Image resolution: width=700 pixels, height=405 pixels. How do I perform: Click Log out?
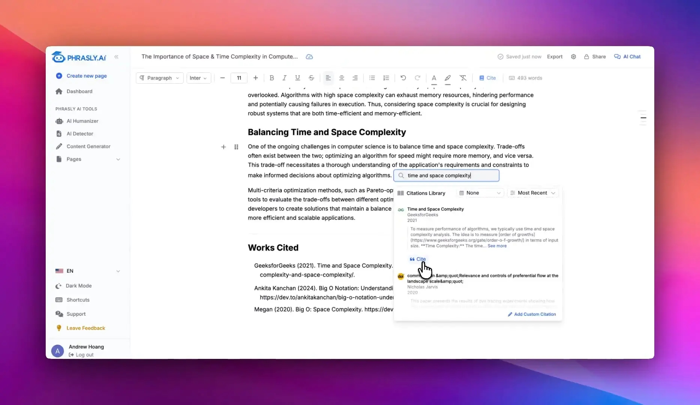coord(81,355)
